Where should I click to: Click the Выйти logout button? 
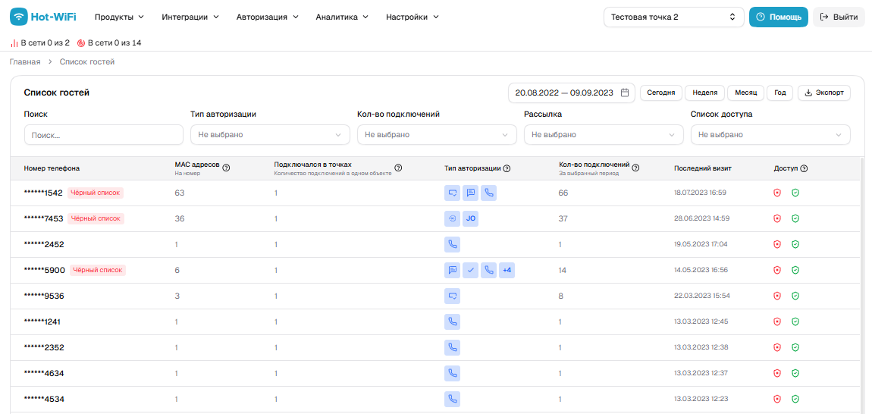coord(839,17)
